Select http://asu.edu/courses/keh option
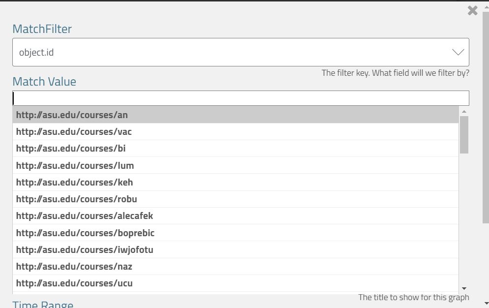The image size is (489, 308). [74, 182]
